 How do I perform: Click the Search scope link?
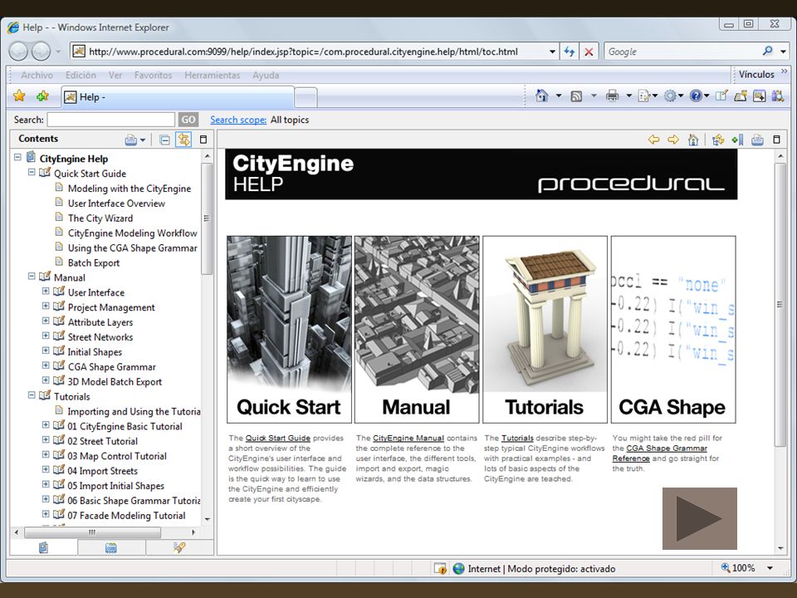pyautogui.click(x=238, y=120)
